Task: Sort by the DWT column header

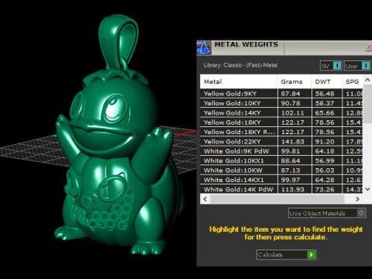Action: point(326,81)
